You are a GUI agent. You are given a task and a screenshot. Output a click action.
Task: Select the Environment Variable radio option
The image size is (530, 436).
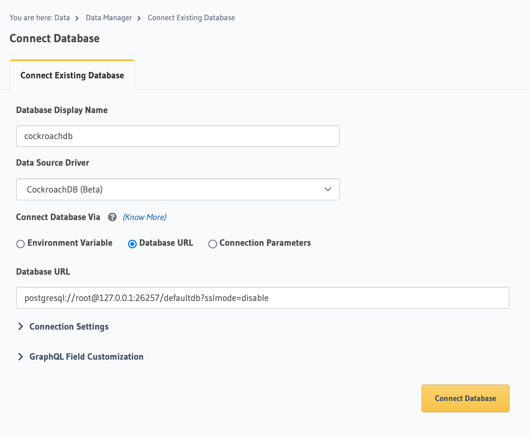(x=21, y=244)
